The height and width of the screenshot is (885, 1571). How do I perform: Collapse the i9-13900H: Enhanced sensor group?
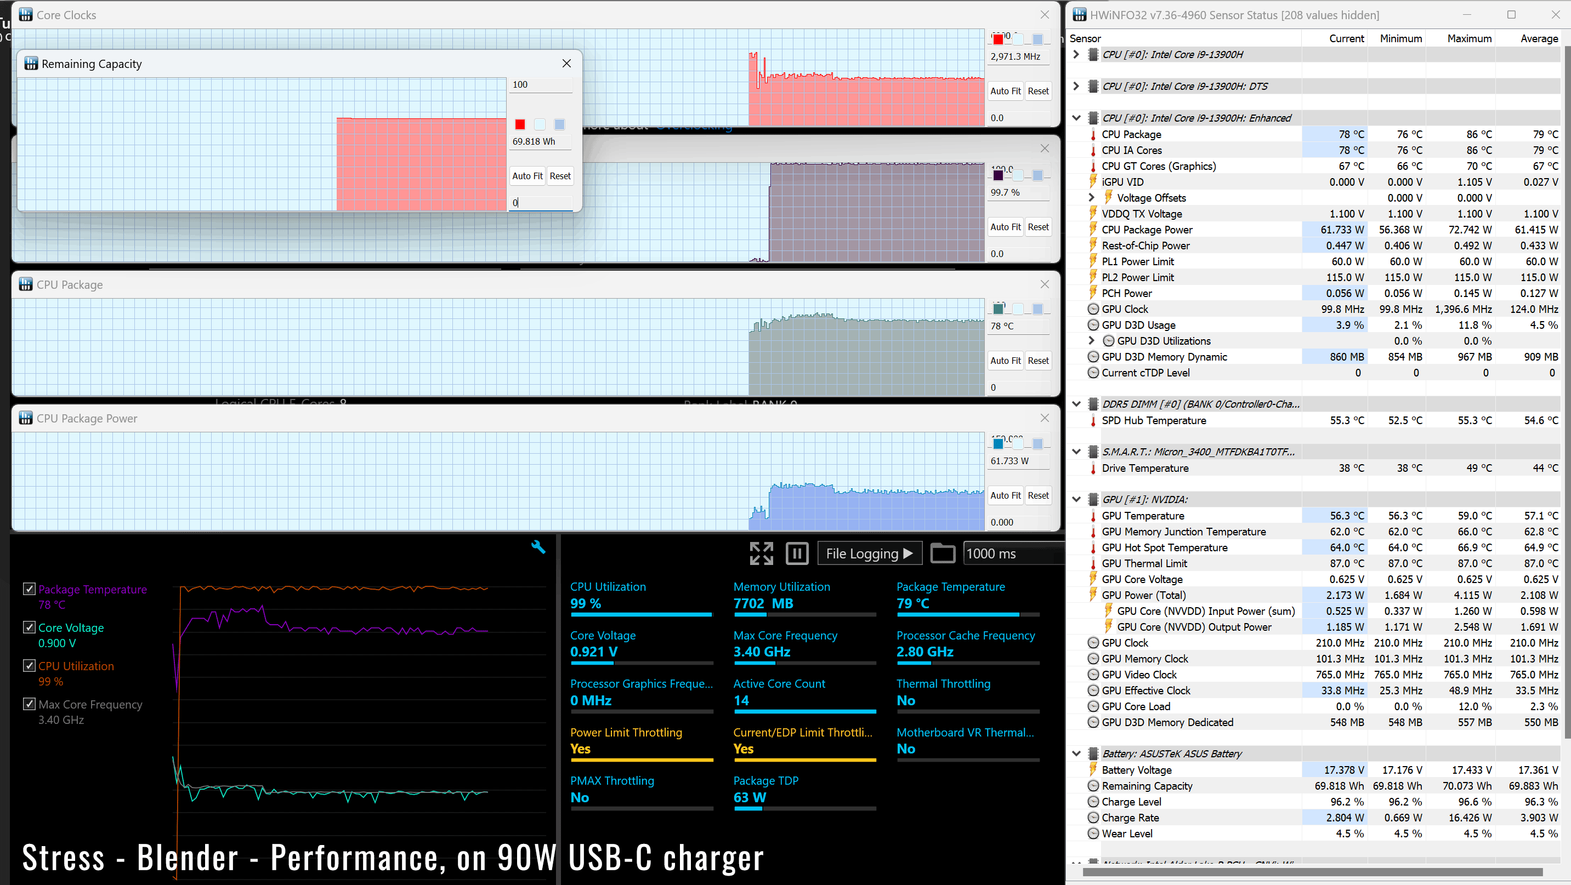[1076, 118]
